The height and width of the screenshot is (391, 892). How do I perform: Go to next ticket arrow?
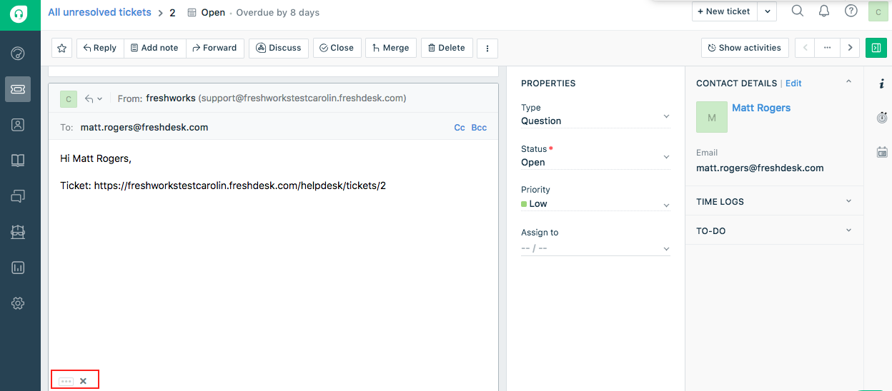(850, 48)
